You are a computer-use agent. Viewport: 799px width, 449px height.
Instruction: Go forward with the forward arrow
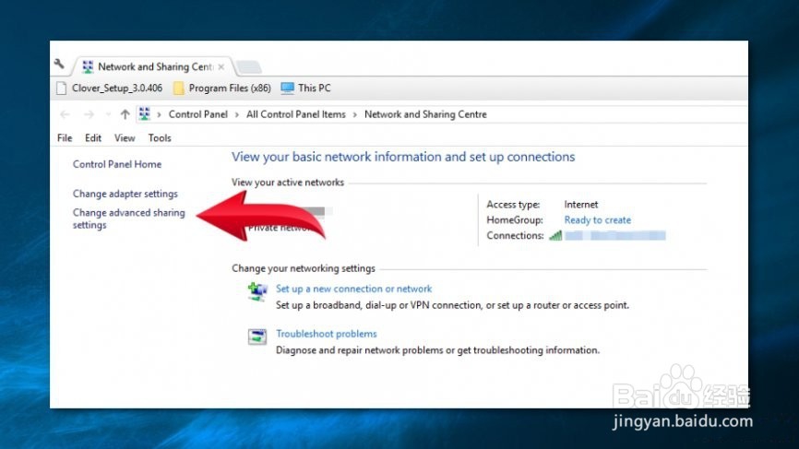click(x=89, y=114)
